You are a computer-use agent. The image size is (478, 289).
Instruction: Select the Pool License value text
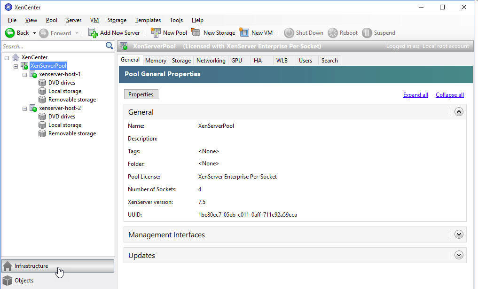[237, 177]
